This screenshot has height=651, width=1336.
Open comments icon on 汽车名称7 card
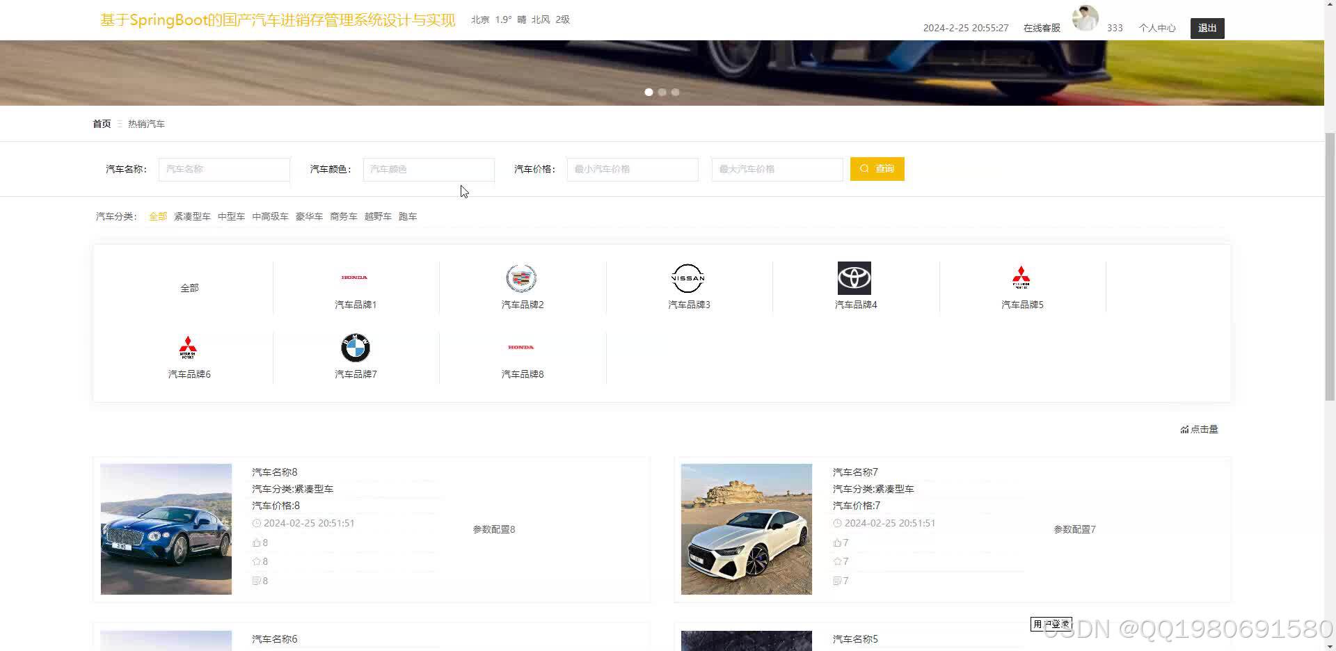pyautogui.click(x=837, y=580)
